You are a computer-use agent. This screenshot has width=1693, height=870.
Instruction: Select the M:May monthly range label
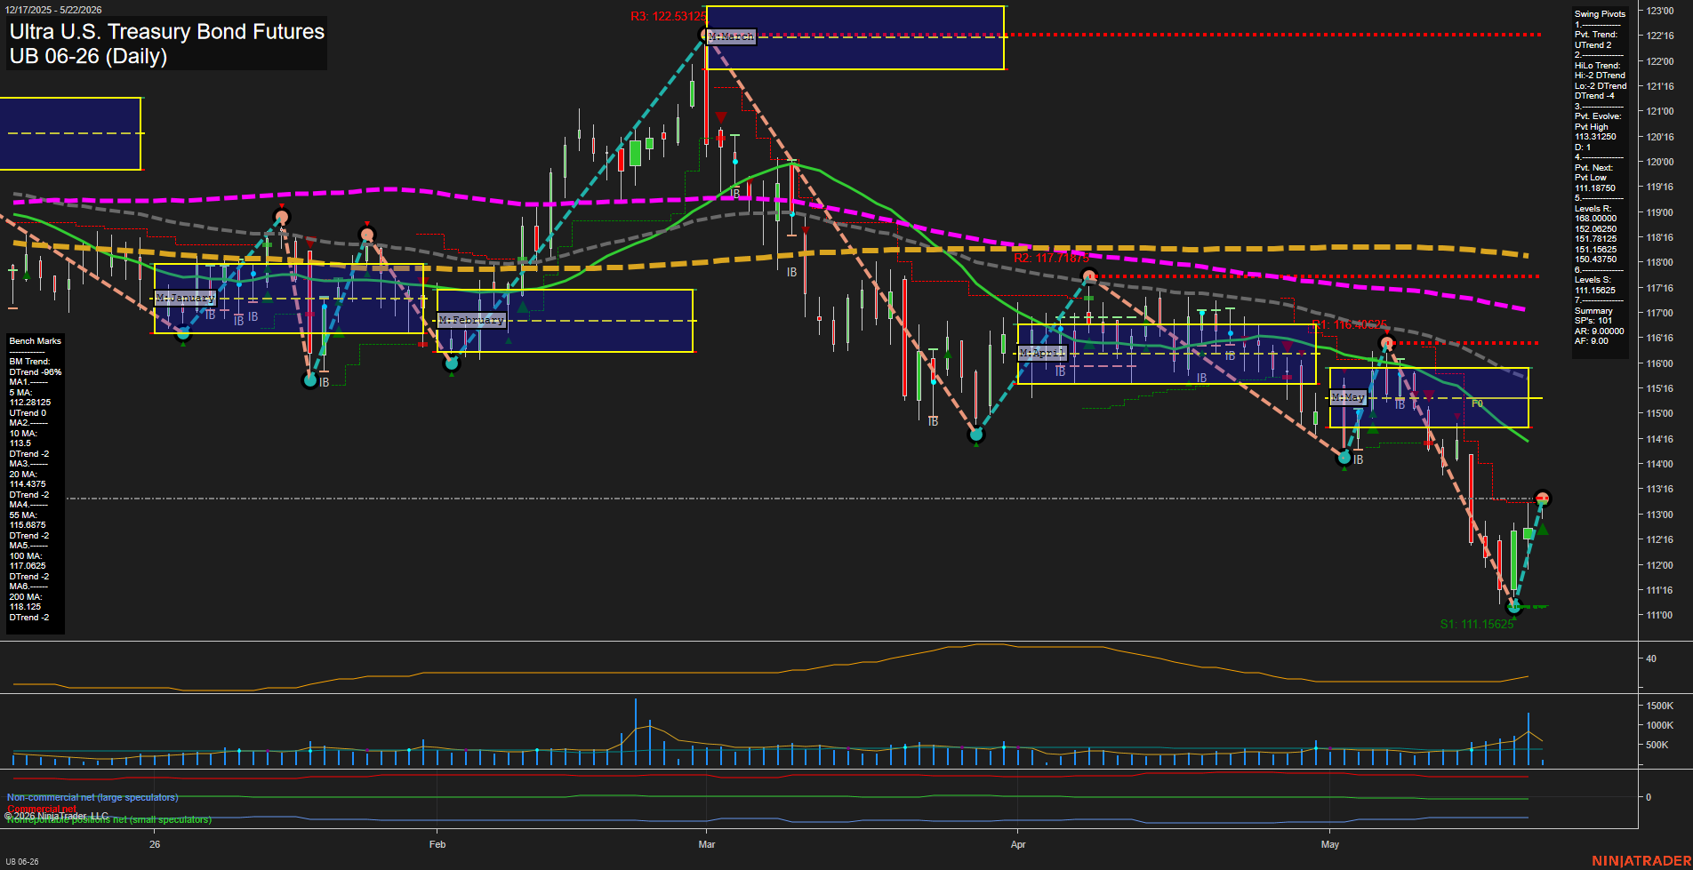pos(1348,397)
